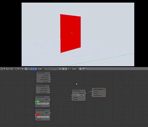Open the Closest snap target dropdown
The height and width of the screenshot is (127, 148).
coord(75,69)
